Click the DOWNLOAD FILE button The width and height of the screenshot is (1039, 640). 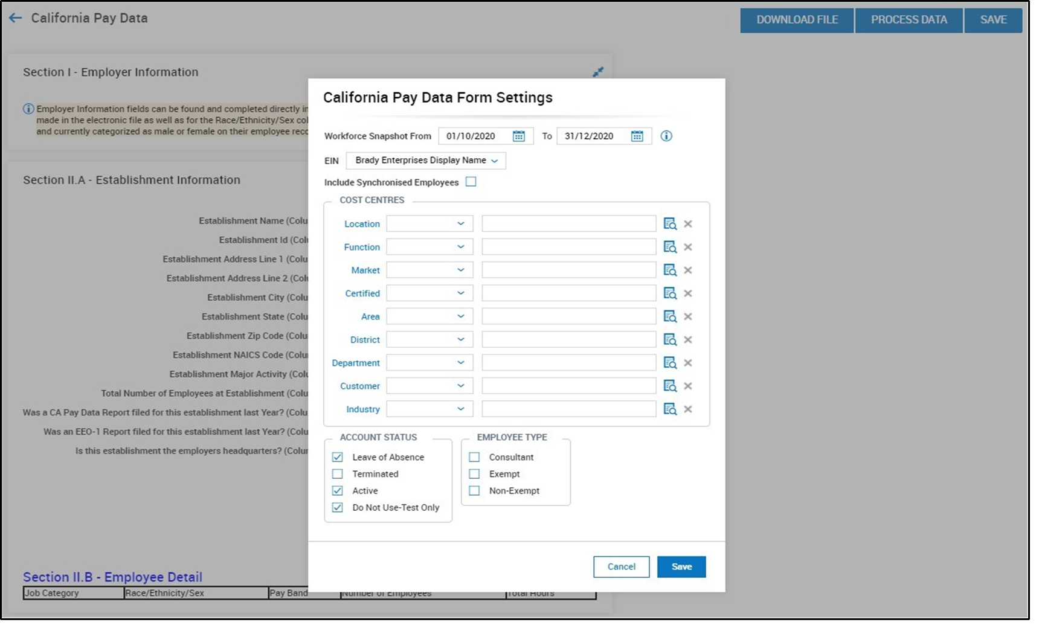[x=797, y=20]
